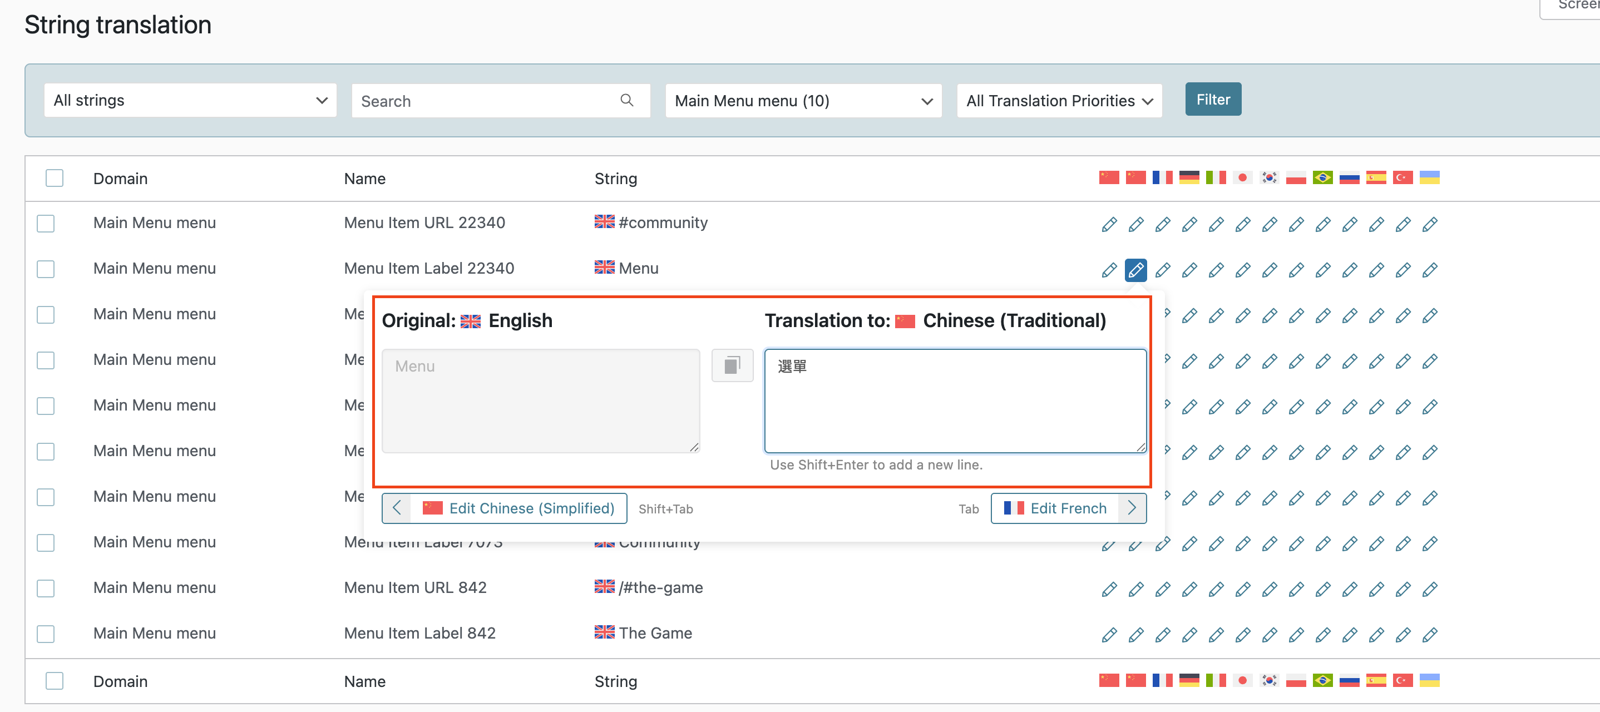This screenshot has height=712, width=1600.
Task: Check the Menu Item URL 22340 row
Action: [x=46, y=223]
